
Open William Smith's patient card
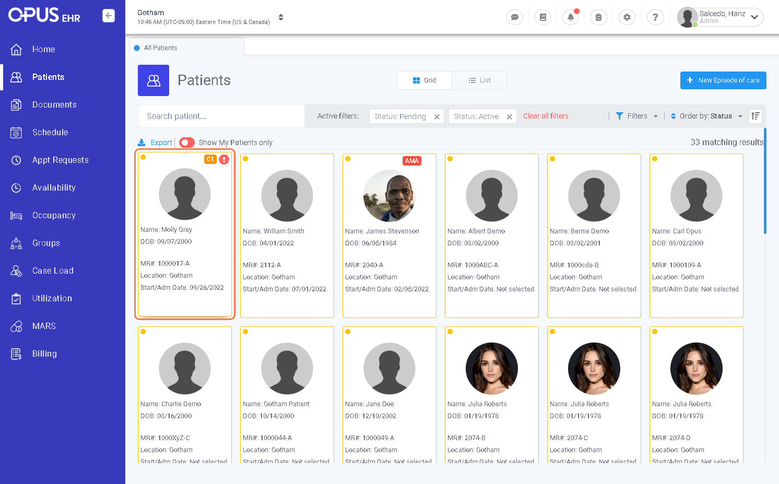287,235
